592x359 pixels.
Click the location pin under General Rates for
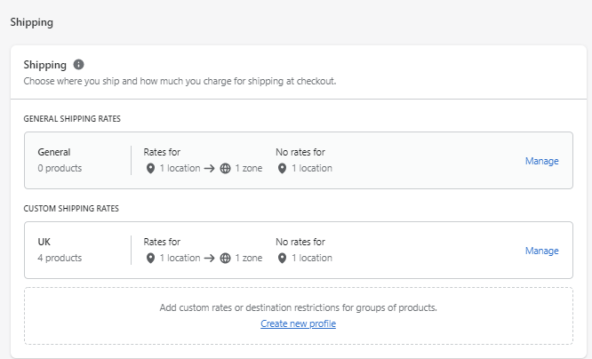click(x=150, y=168)
